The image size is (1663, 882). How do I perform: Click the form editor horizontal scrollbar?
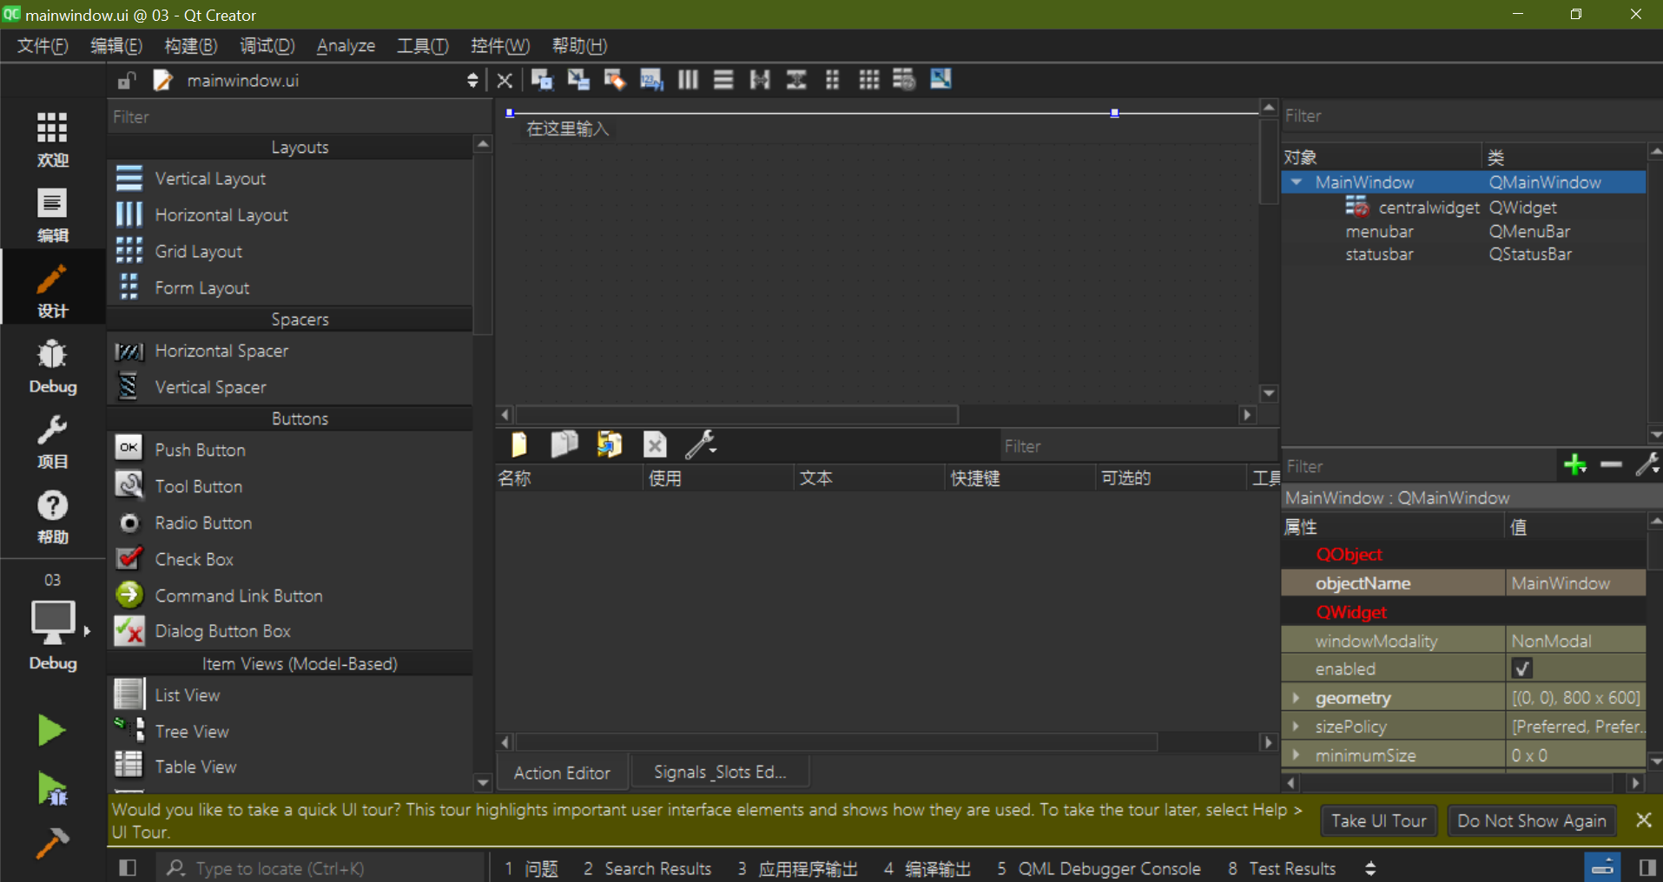coord(737,415)
